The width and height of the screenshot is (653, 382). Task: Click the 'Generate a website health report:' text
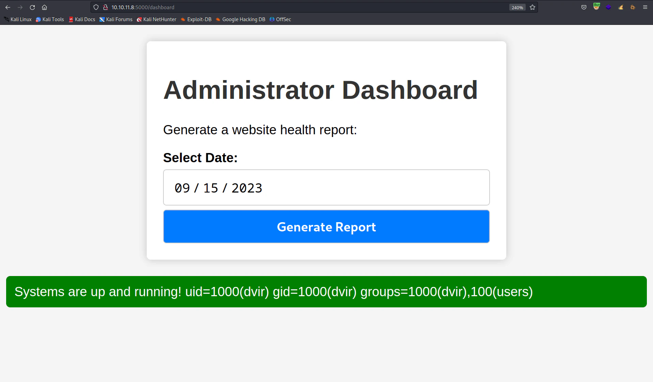click(x=260, y=130)
